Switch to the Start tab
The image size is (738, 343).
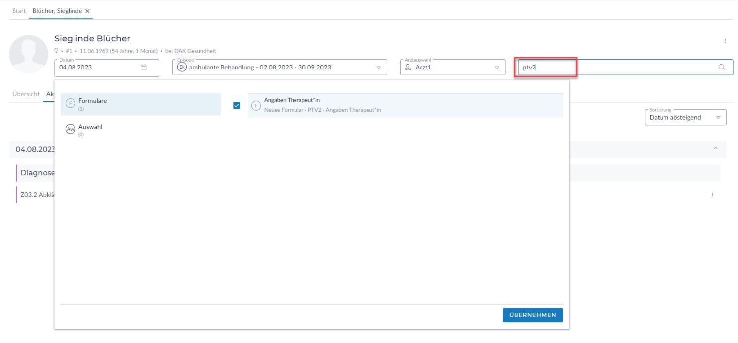19,11
